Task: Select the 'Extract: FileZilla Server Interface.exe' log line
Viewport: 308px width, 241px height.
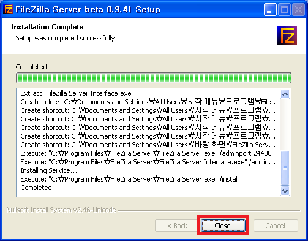Action: pos(76,93)
